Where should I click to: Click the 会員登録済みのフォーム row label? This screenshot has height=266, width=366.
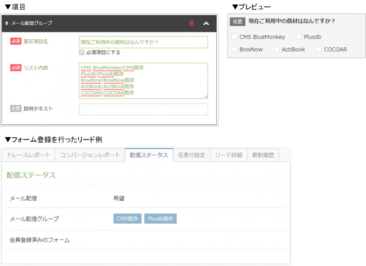[x=39, y=240]
